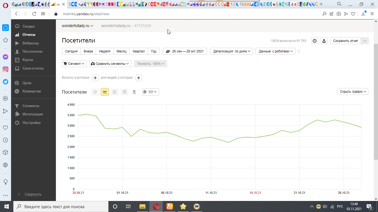This screenshot has height=212, width=378.
Task: Click the report schedule clock icon
Action: tap(315, 41)
